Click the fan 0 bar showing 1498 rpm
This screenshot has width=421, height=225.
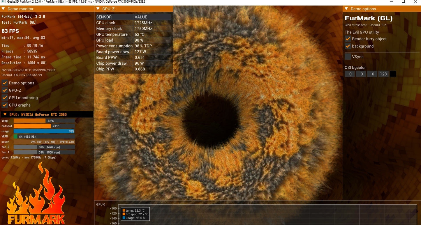[x=44, y=147]
